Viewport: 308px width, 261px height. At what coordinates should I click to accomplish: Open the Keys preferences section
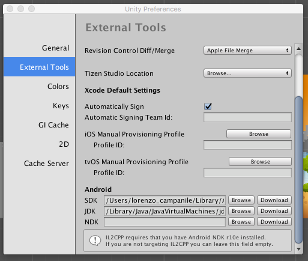(61, 106)
